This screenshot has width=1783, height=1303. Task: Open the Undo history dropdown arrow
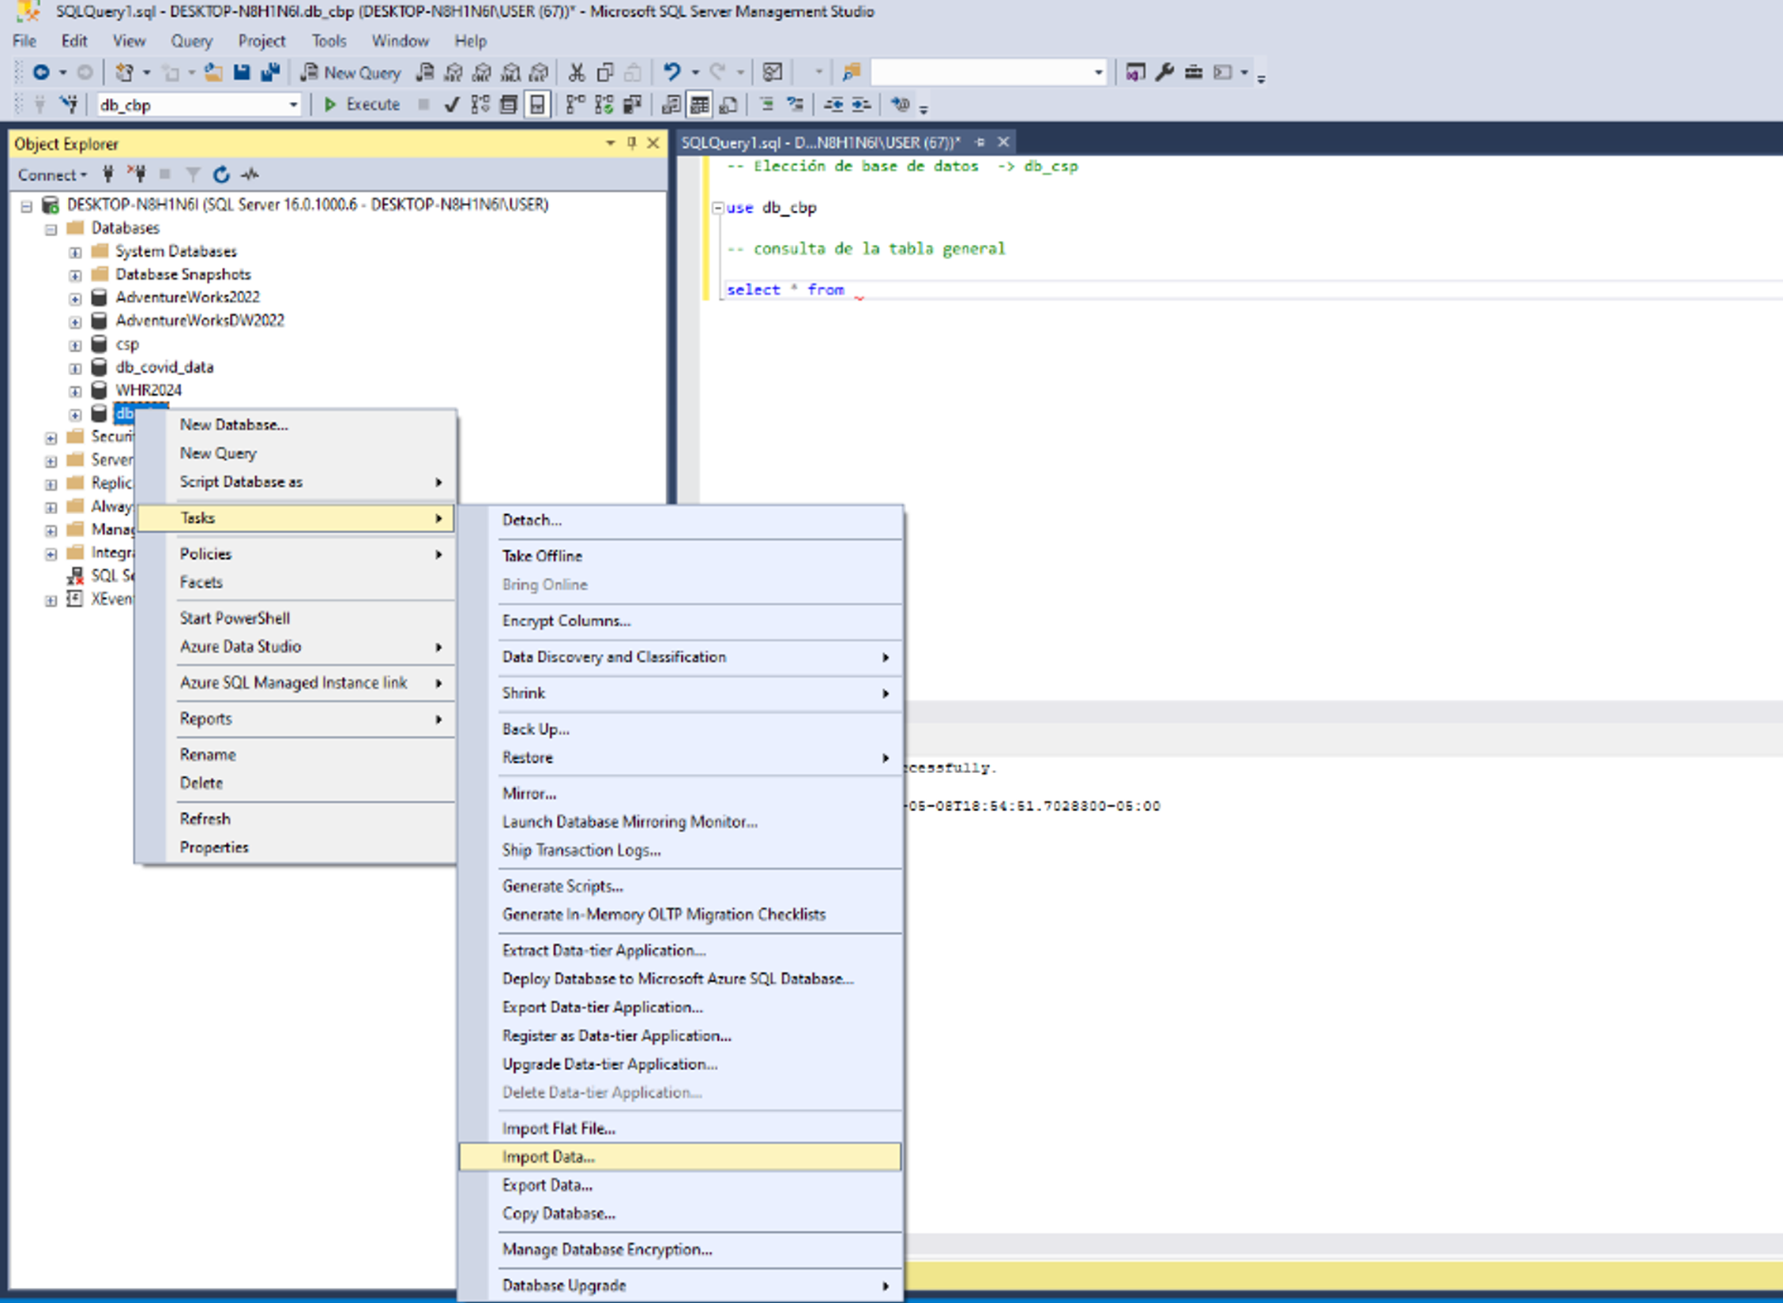coord(695,73)
